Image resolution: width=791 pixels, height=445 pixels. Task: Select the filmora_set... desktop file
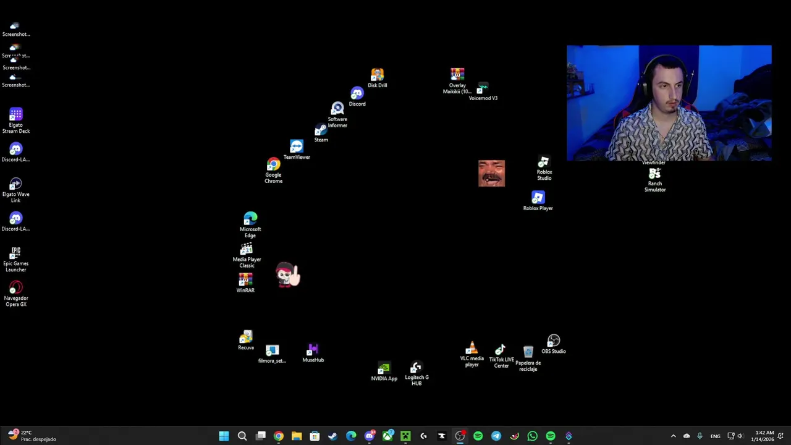(272, 354)
